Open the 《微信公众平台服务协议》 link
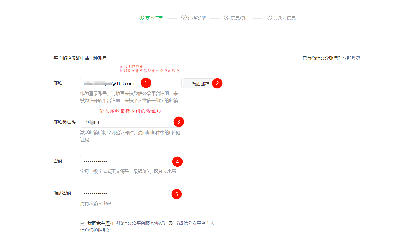The height and width of the screenshot is (232, 398). (x=141, y=223)
